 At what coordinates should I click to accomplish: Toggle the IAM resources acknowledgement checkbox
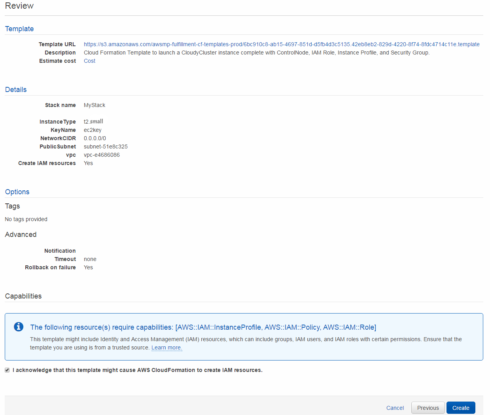pyautogui.click(x=7, y=370)
